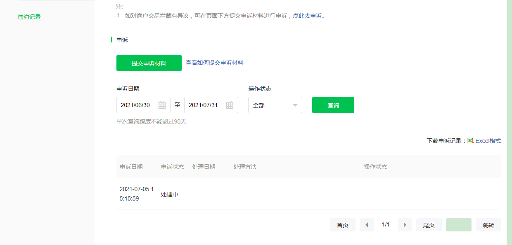The width and height of the screenshot is (512, 245).
Task: Click the 处理中 status cell
Action: click(x=169, y=194)
